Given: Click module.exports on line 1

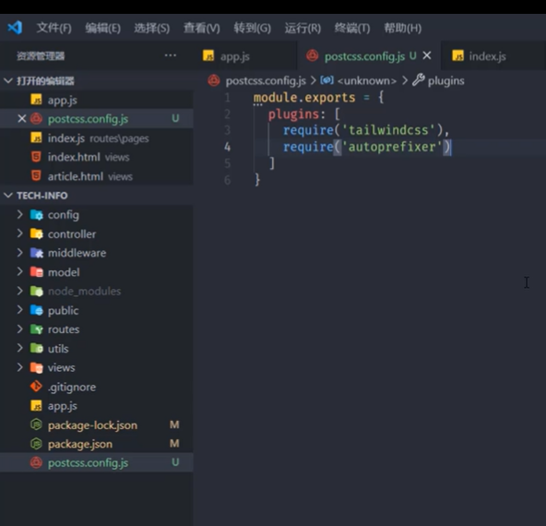Looking at the screenshot, I should pos(304,98).
